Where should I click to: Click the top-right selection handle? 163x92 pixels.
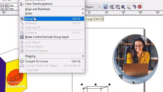[109, 84]
